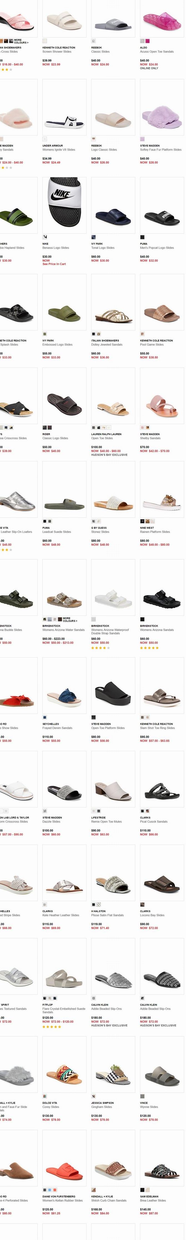Viewport: 186px width, 1240px height.
Task: Pick lilac swatch for Softey Faux Fur Slides
Action: (x=142, y=139)
